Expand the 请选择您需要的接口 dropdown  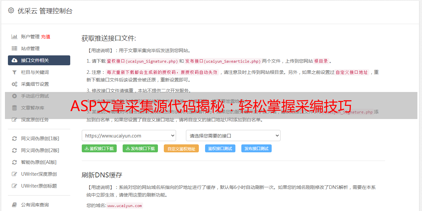click(233, 136)
